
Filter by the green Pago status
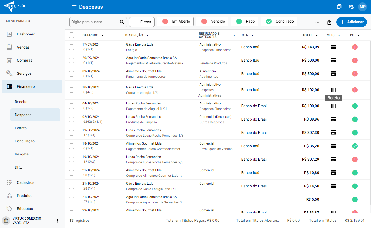coord(244,22)
